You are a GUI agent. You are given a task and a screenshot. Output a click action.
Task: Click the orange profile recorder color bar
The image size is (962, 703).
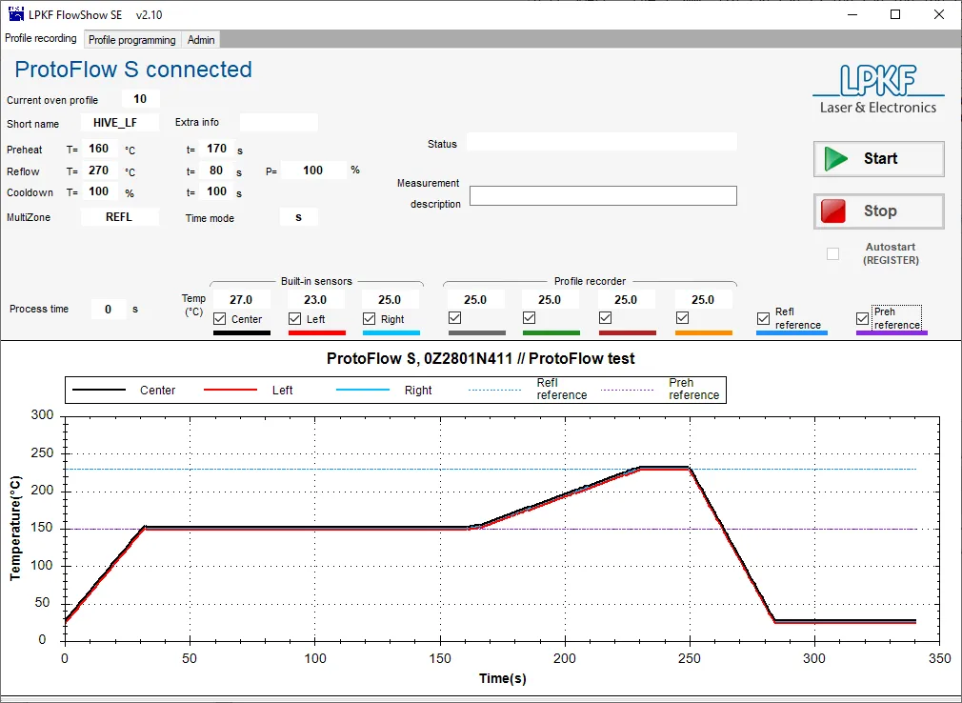(704, 333)
